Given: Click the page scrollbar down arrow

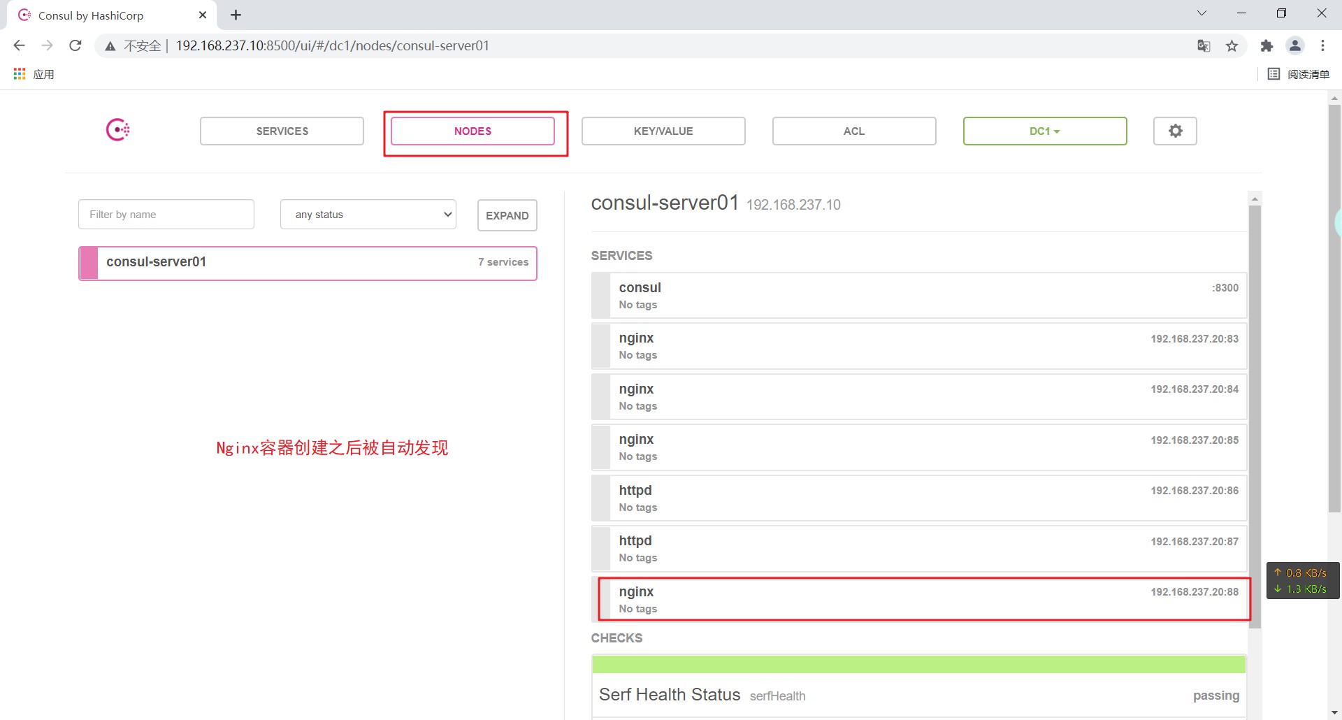Looking at the screenshot, I should pos(1334,712).
